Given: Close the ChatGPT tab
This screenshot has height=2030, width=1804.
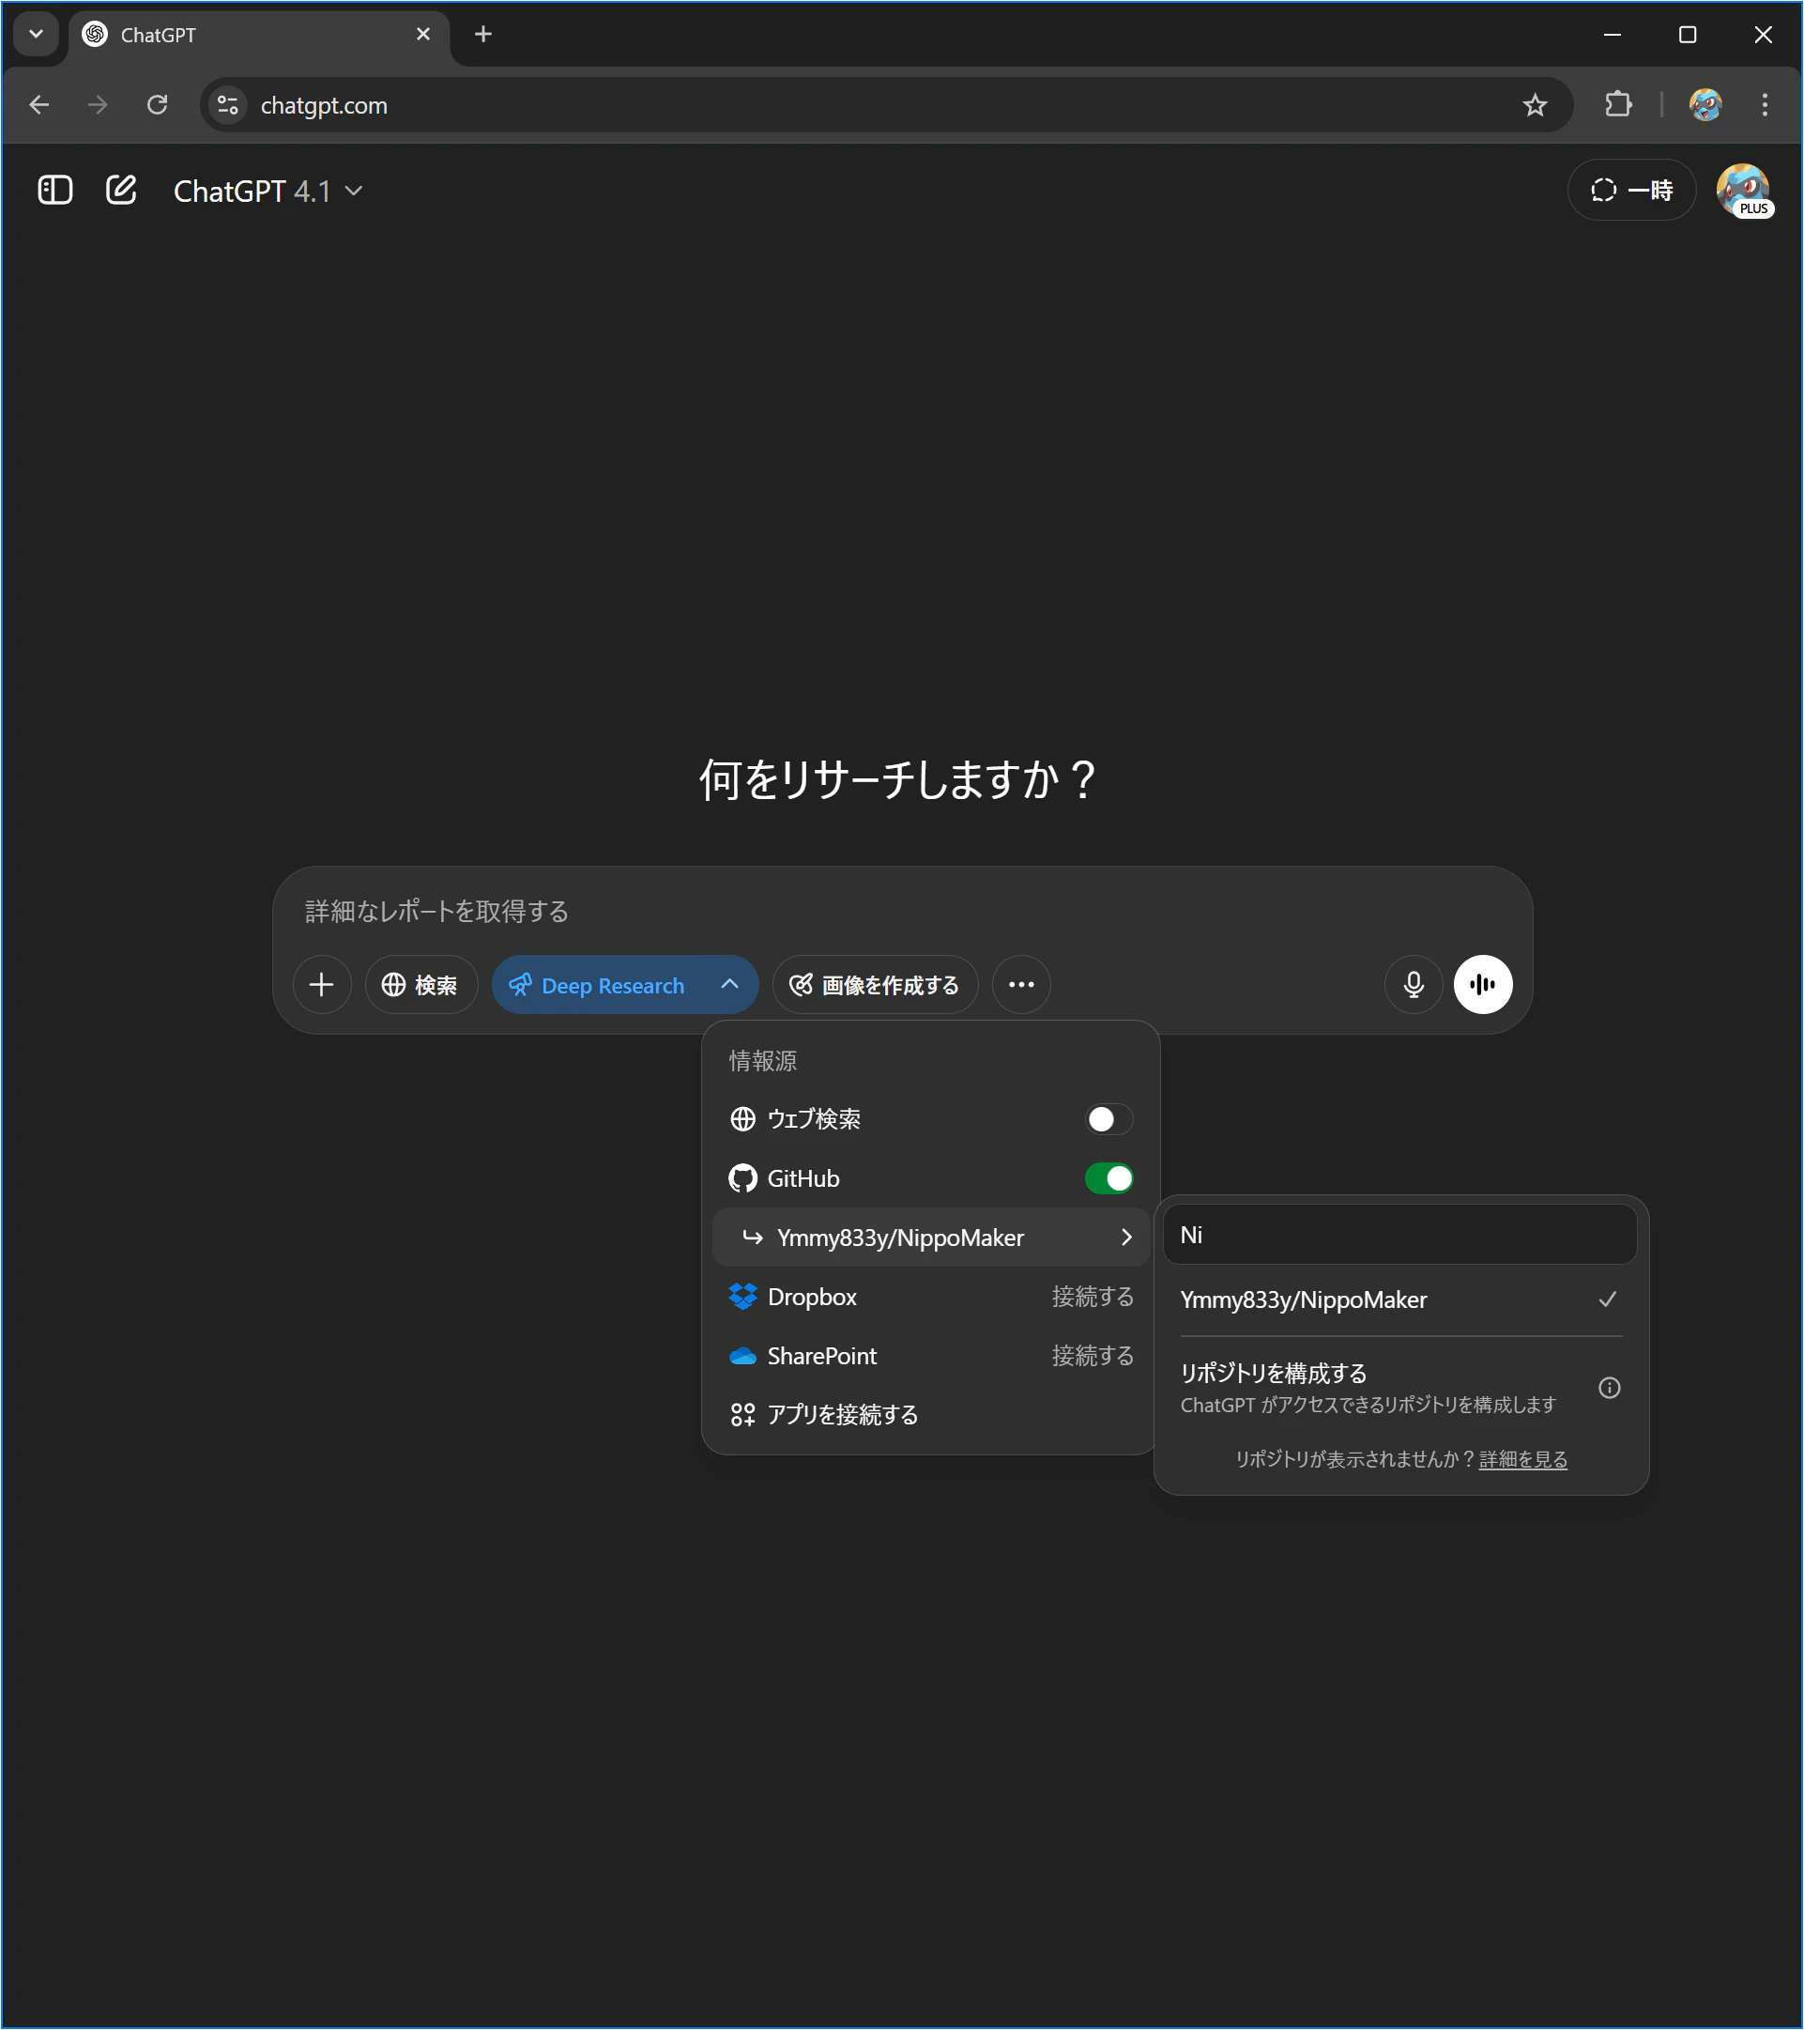Looking at the screenshot, I should 423,34.
